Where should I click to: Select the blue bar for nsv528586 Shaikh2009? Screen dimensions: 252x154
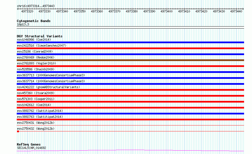coord(130,72)
